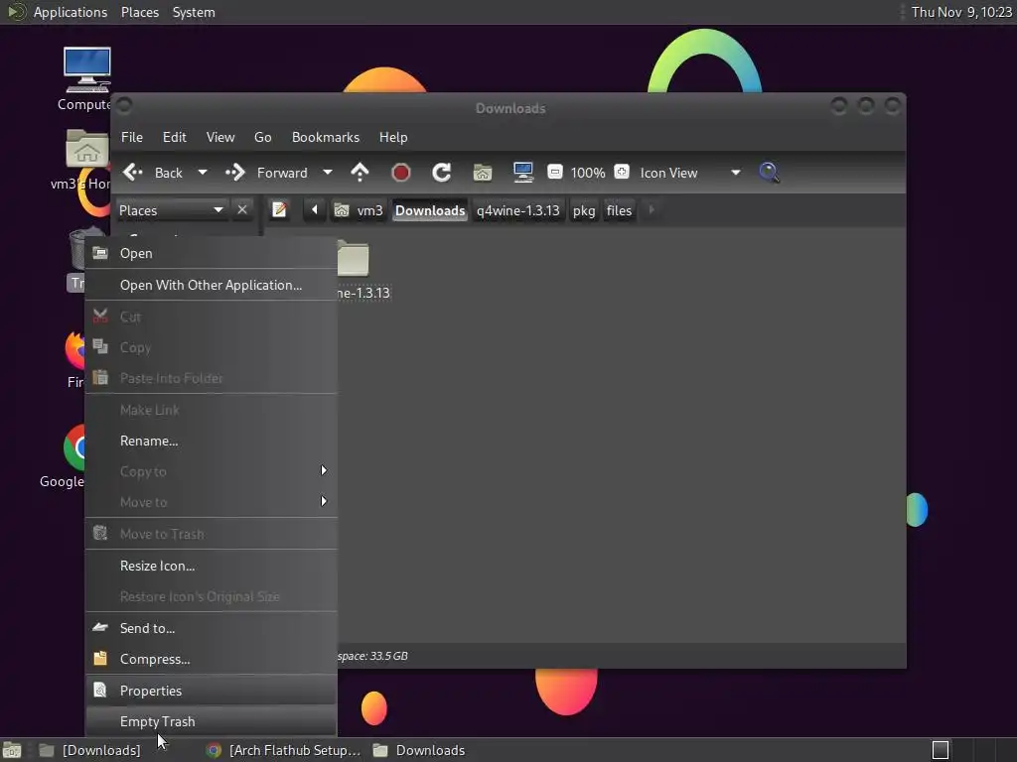Choose Compress in context menu
The width and height of the screenshot is (1017, 762).
point(212,659)
